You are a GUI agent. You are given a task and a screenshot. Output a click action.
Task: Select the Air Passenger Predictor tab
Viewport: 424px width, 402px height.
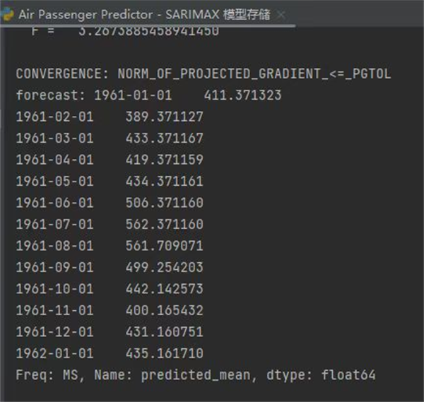pyautogui.click(x=141, y=14)
